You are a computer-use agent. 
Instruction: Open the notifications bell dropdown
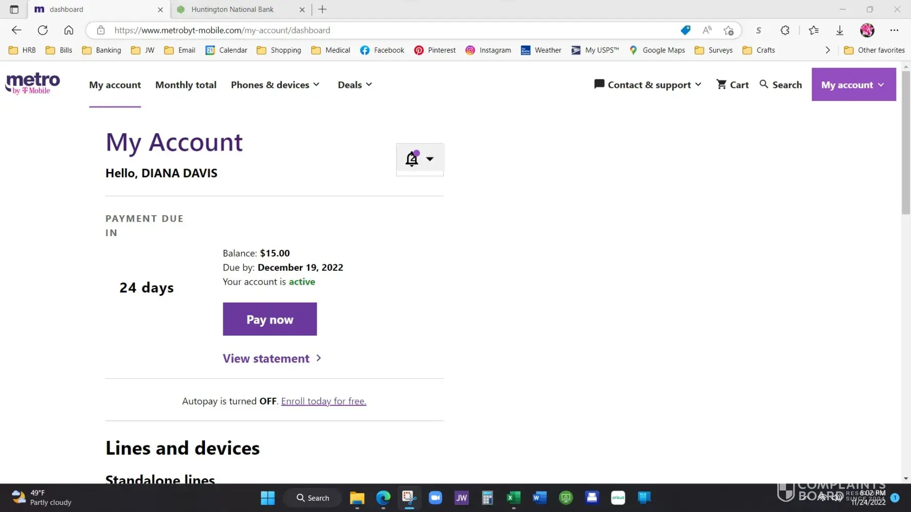click(420, 159)
